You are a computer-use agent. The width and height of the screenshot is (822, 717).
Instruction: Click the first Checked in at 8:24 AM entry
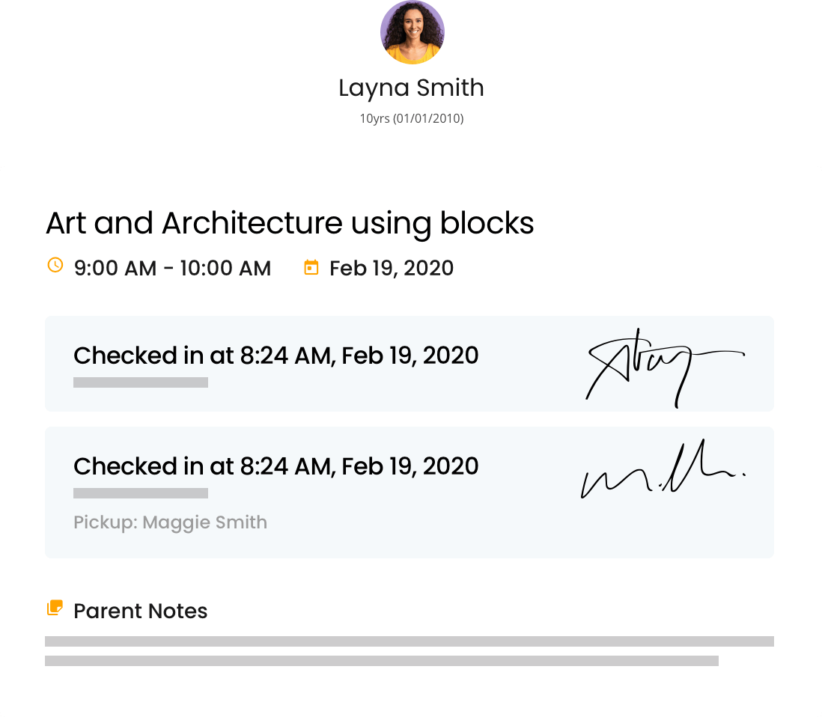tap(275, 355)
